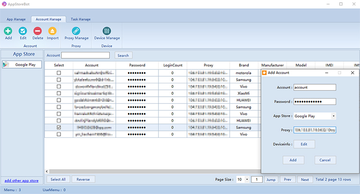Click the AppStoreBot logo in title bar
Viewport: 360px width, 194px height.
pos(4,4)
